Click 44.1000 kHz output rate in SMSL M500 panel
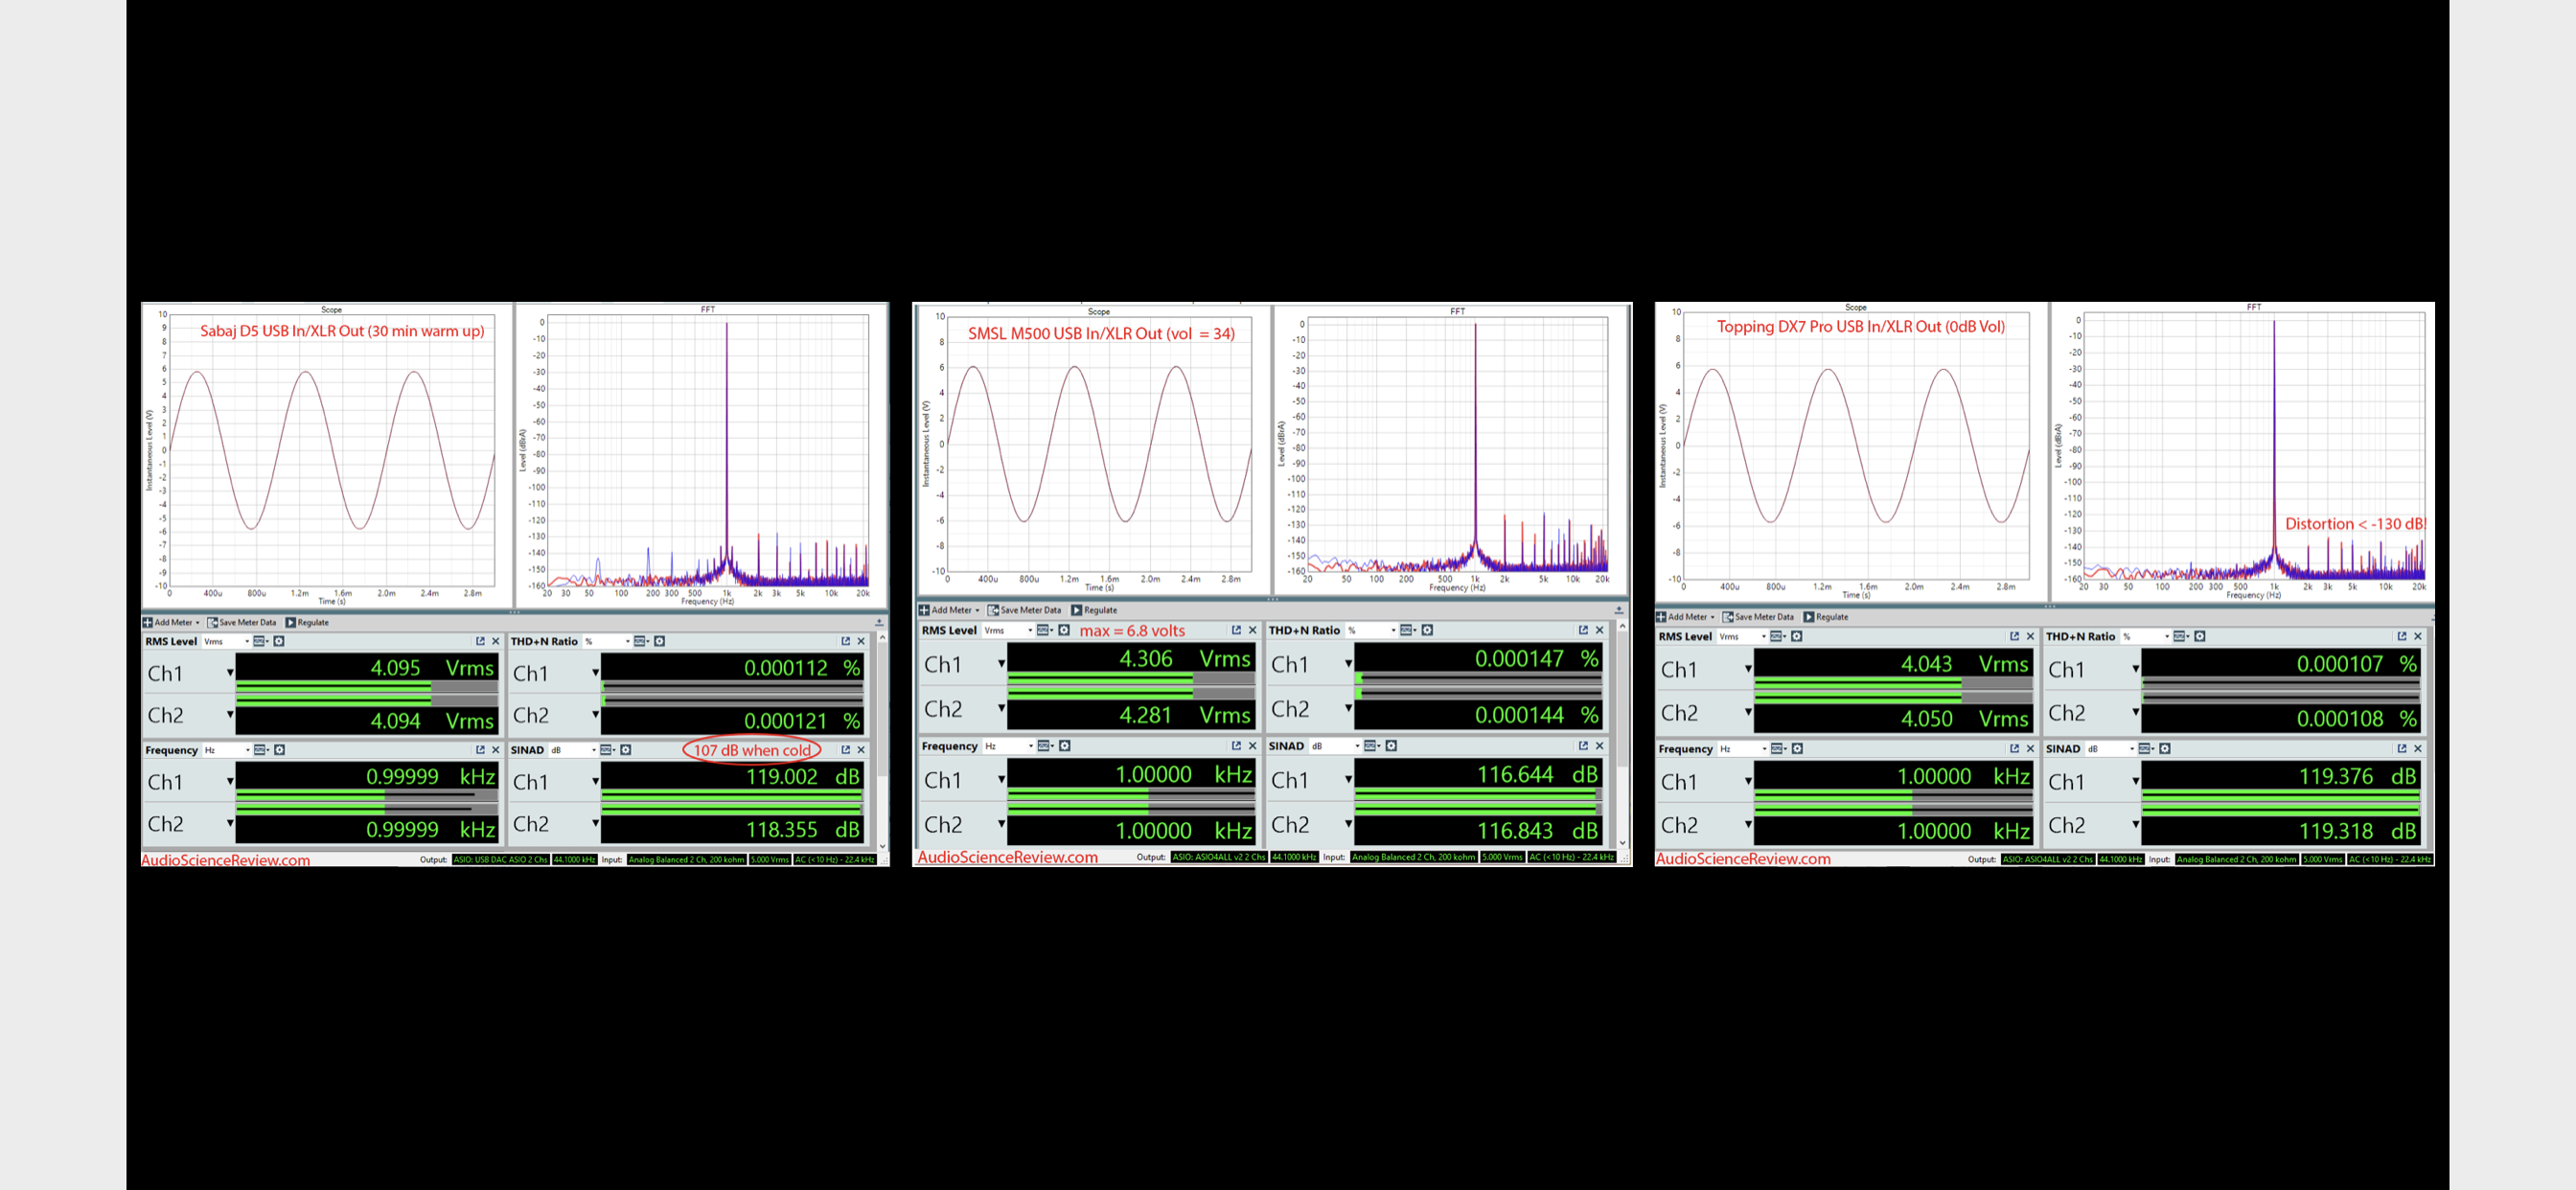 coord(1293,857)
